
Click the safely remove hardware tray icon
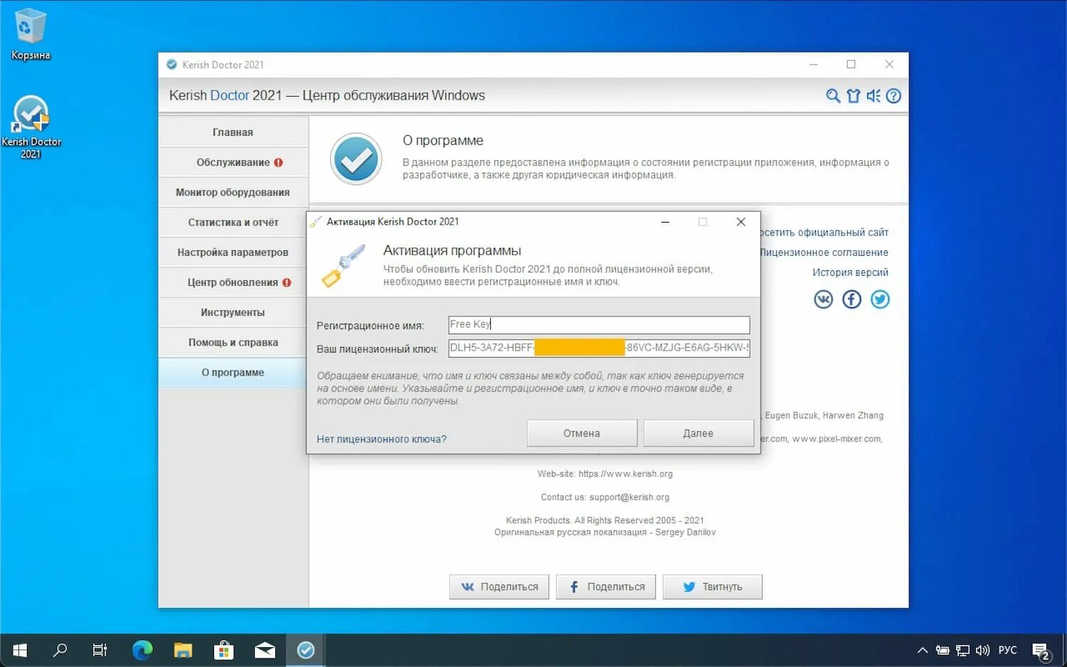[943, 650]
